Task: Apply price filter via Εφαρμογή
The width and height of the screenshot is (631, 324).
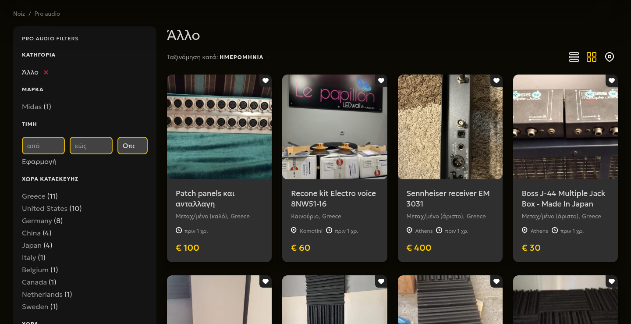Action: click(x=39, y=162)
